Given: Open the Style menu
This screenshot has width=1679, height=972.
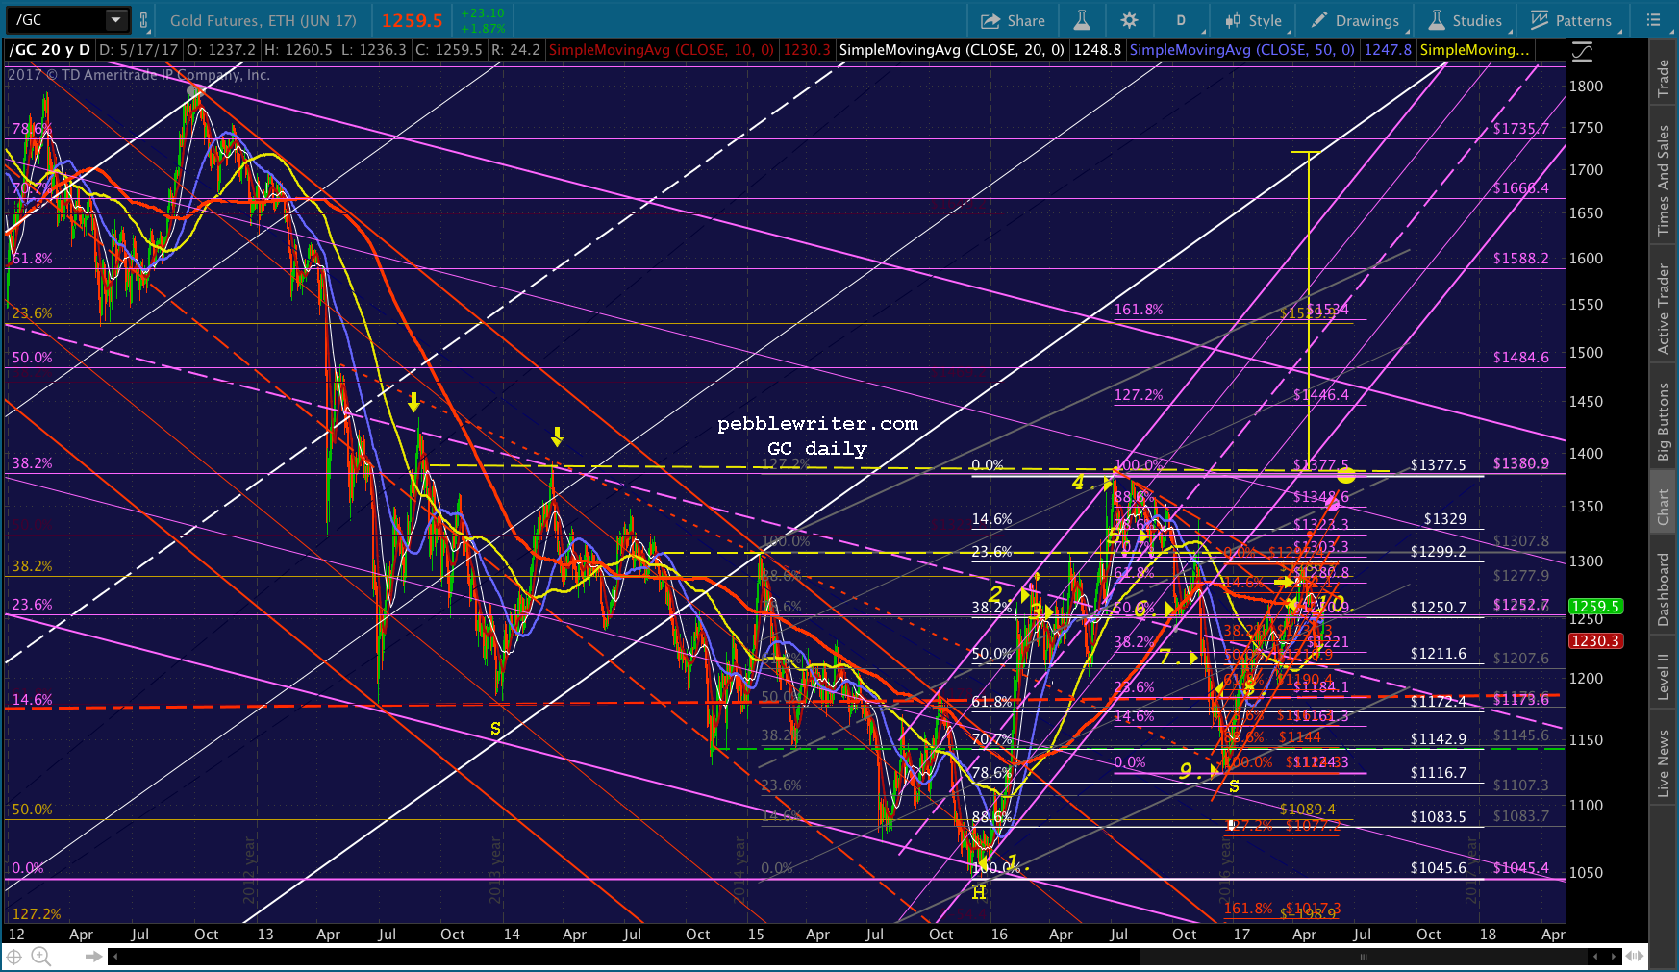Looking at the screenshot, I should point(1254,20).
